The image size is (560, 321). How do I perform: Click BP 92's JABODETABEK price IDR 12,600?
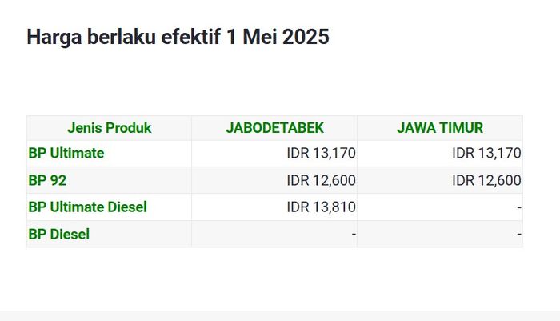coord(321,180)
